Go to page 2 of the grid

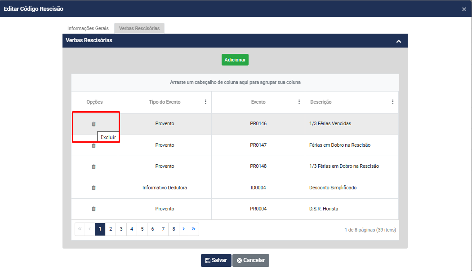click(x=111, y=229)
